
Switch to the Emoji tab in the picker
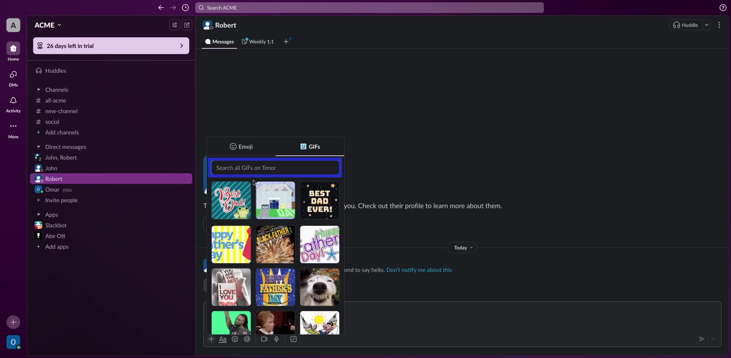tap(241, 147)
